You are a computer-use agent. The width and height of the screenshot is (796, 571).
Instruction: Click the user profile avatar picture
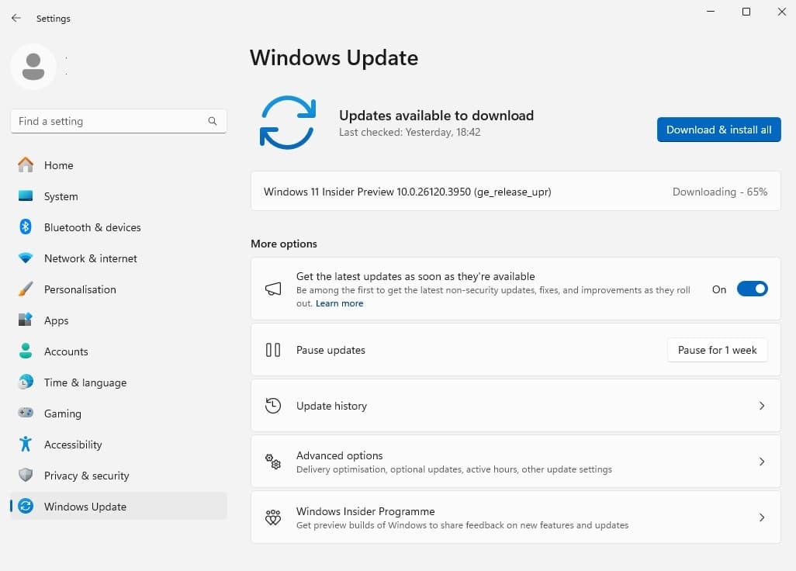click(x=33, y=67)
